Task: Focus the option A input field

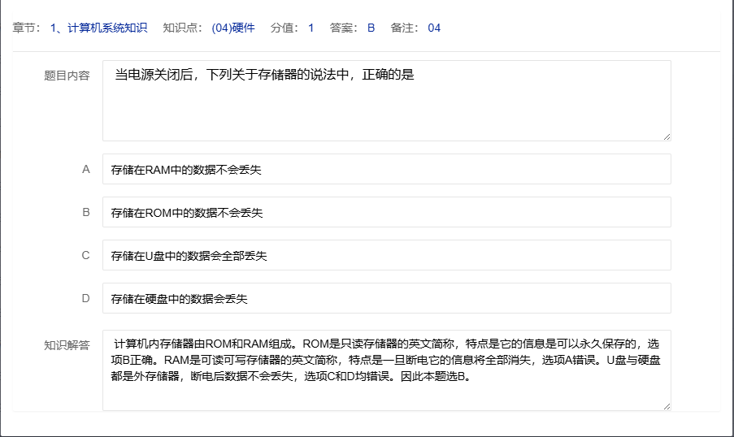Action: click(x=386, y=170)
